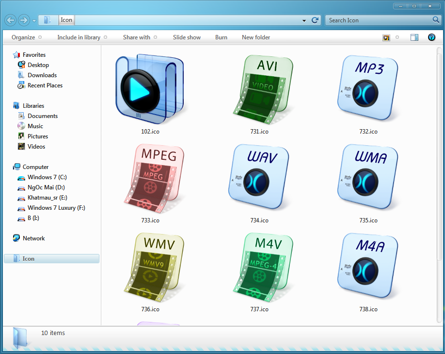
Task: Click the Back navigation arrow
Action: click(x=11, y=20)
